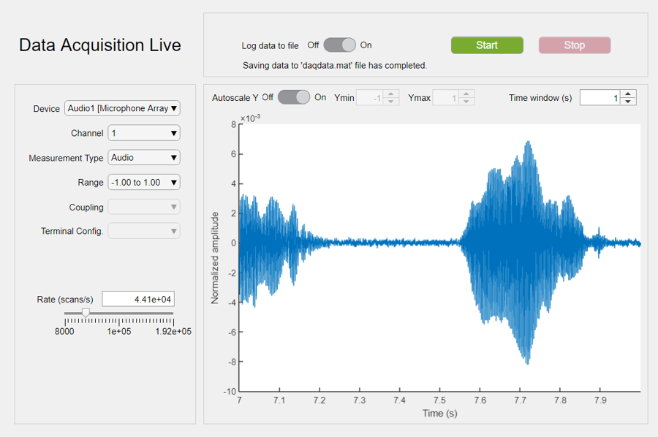The image size is (658, 437).
Task: Open the Measurement Type dropdown
Action: [x=144, y=158]
